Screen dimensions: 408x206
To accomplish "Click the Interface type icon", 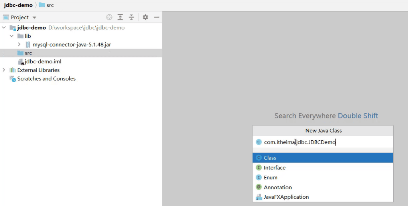I will (x=258, y=168).
